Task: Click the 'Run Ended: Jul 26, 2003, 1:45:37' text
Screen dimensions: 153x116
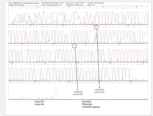Action: click(53, 3)
